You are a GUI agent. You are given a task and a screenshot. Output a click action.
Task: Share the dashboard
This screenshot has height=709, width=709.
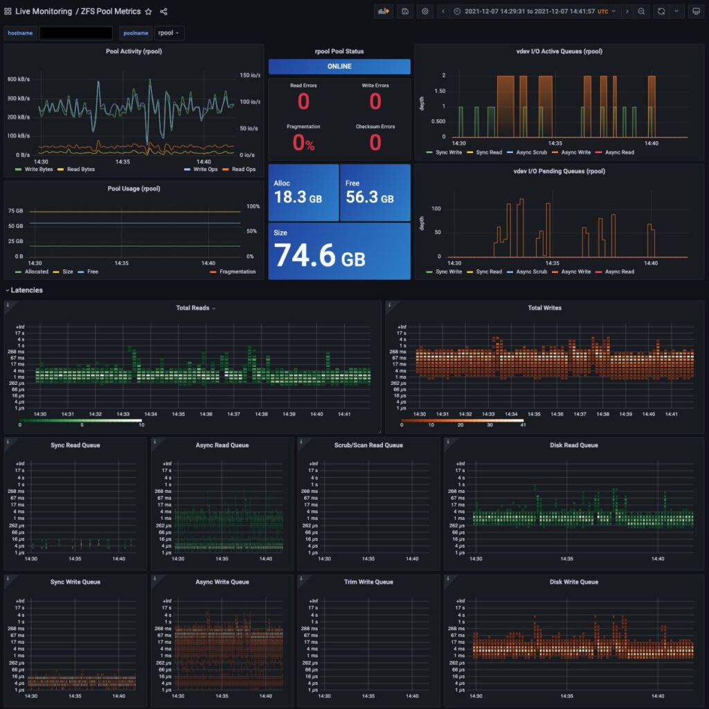[163, 11]
